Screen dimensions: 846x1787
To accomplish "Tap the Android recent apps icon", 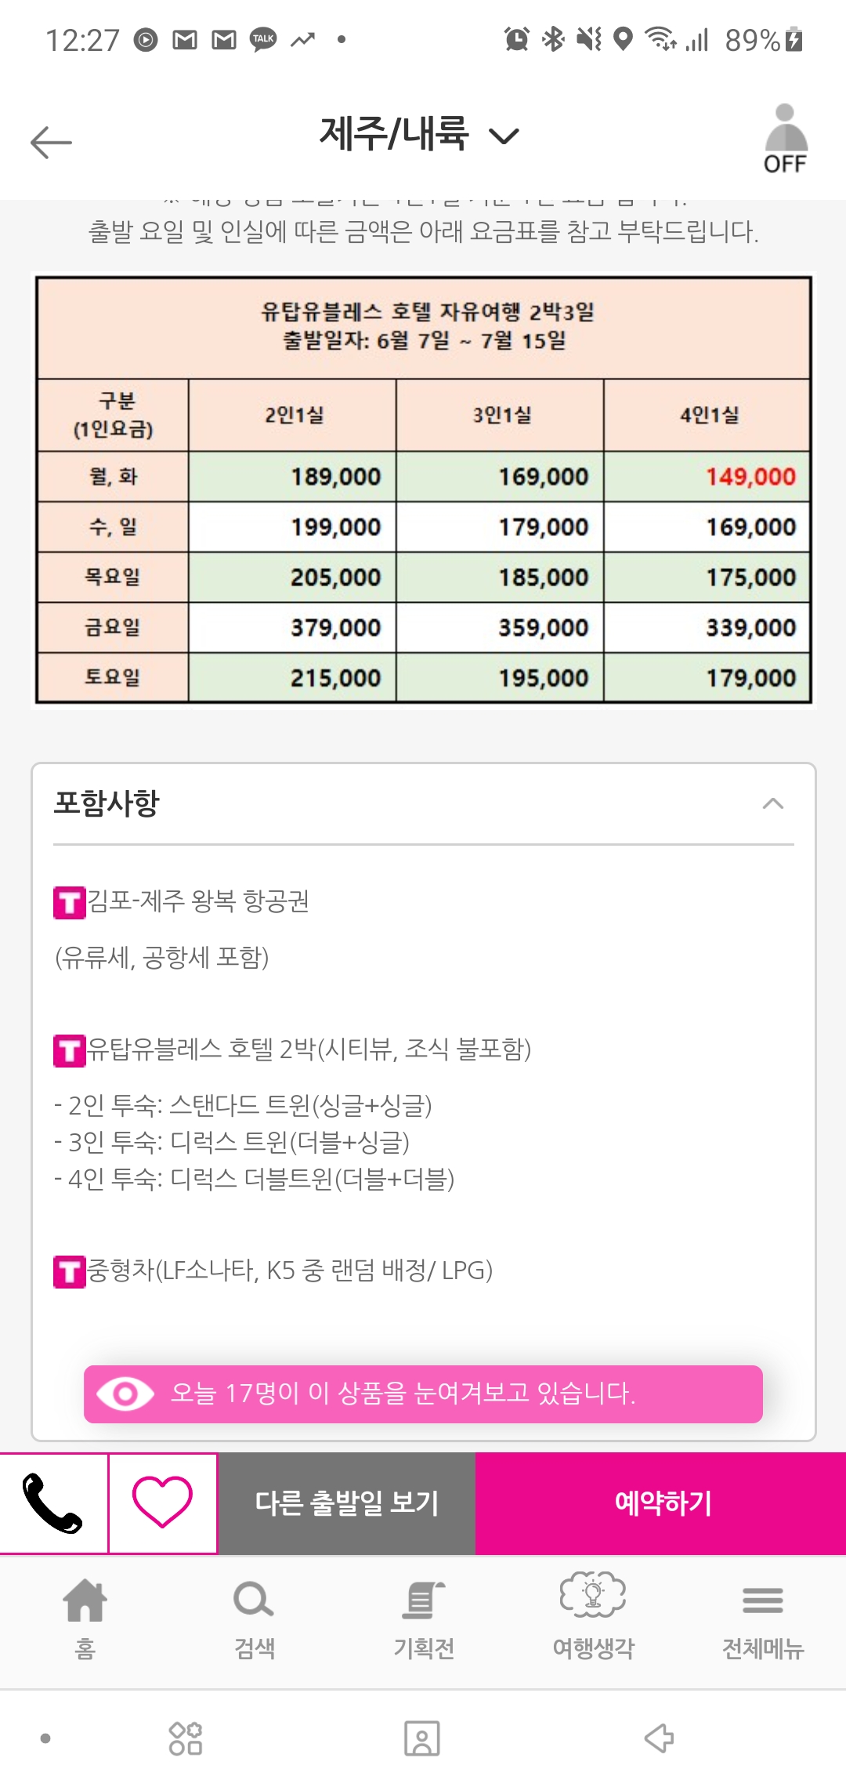I will (x=186, y=1738).
